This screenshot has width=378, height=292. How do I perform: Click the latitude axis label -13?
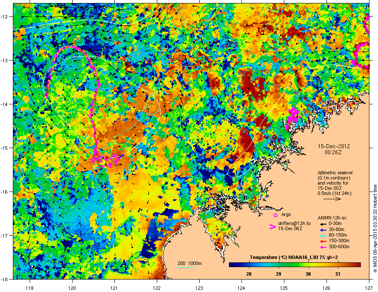pos(5,60)
